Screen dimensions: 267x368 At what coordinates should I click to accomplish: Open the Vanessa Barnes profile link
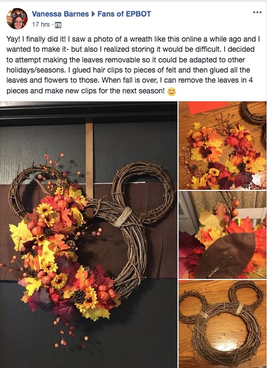60,14
